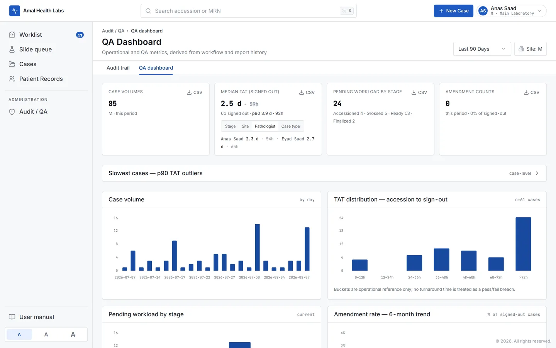Click the 85 case volumes value

click(113, 104)
